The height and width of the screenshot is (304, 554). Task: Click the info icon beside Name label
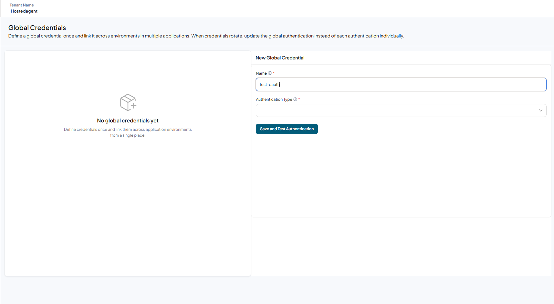(x=270, y=73)
